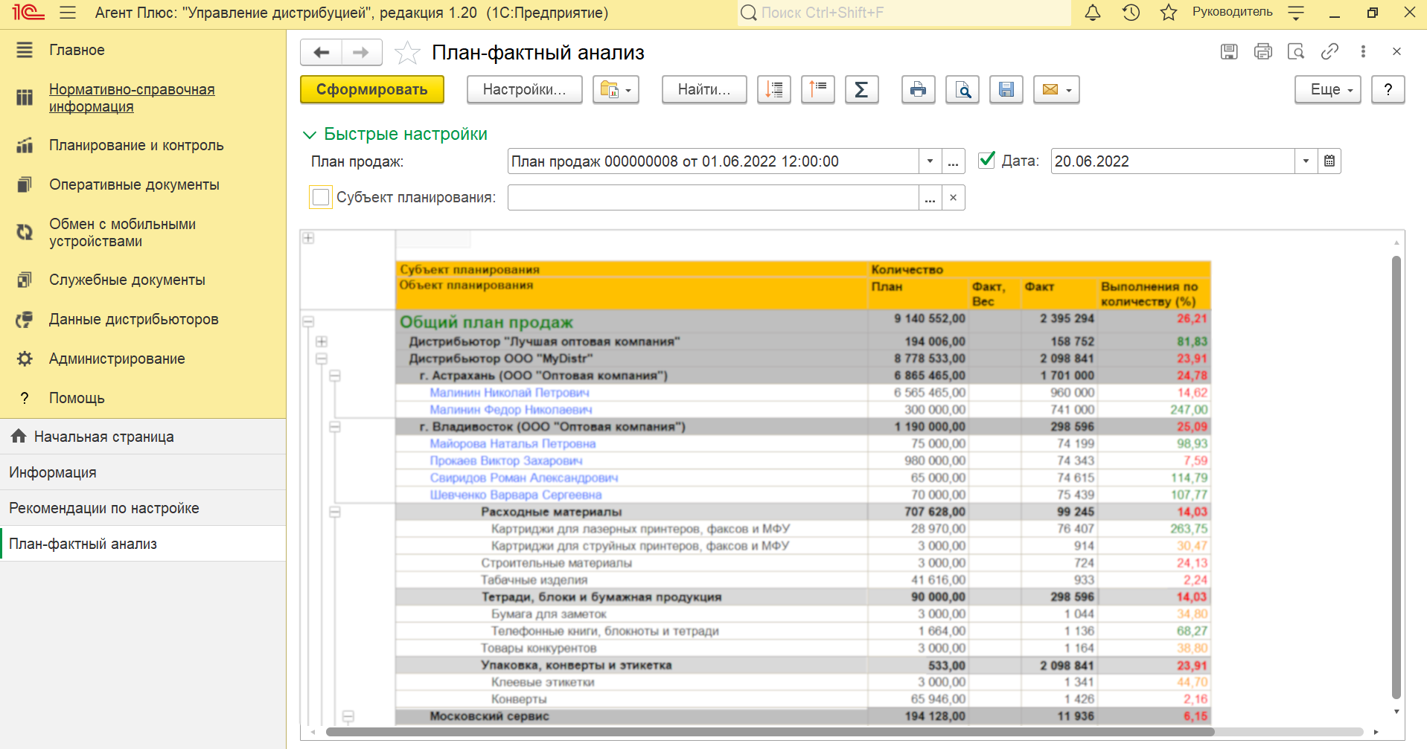Get link to form chain icon
This screenshot has height=749, width=1427.
tap(1329, 51)
